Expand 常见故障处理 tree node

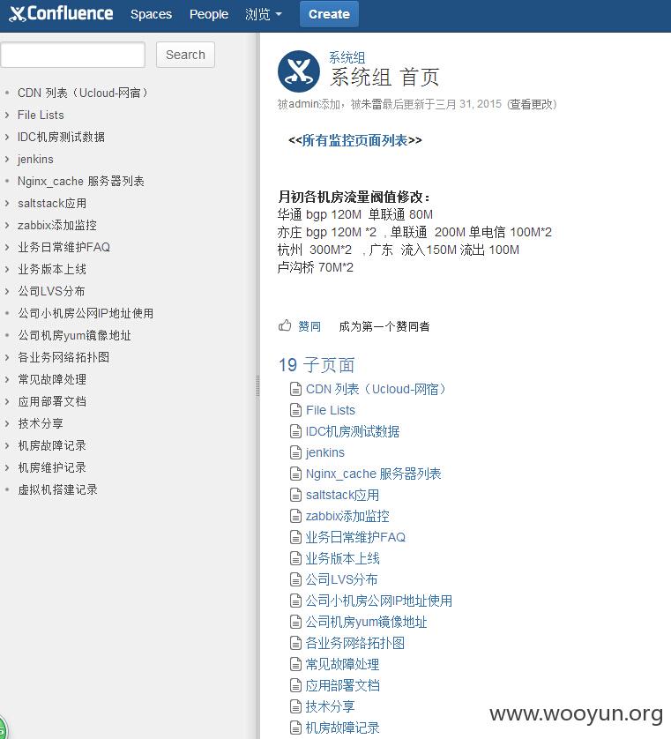[x=6, y=379]
